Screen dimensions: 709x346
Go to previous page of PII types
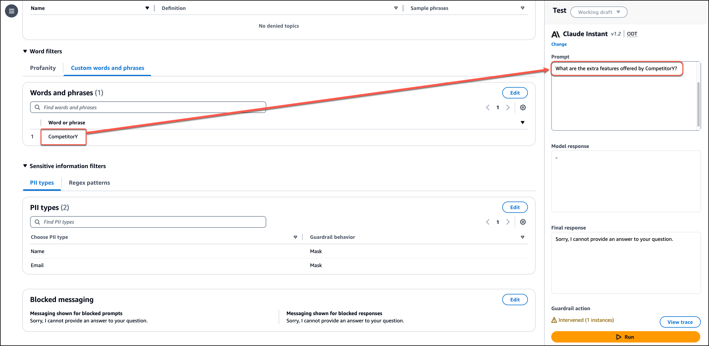[x=488, y=222]
